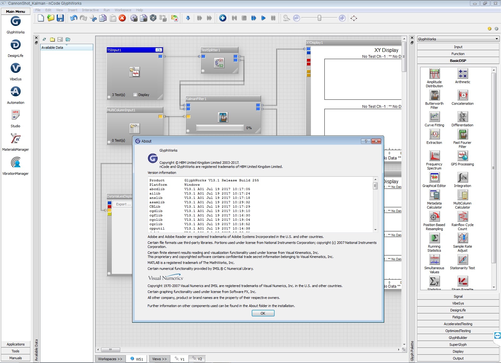Choose the Curve Fitting glyph
This screenshot has height=363, width=501.
click(434, 117)
